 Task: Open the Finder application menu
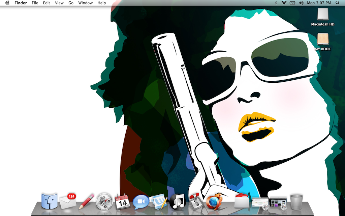coord(21,3)
